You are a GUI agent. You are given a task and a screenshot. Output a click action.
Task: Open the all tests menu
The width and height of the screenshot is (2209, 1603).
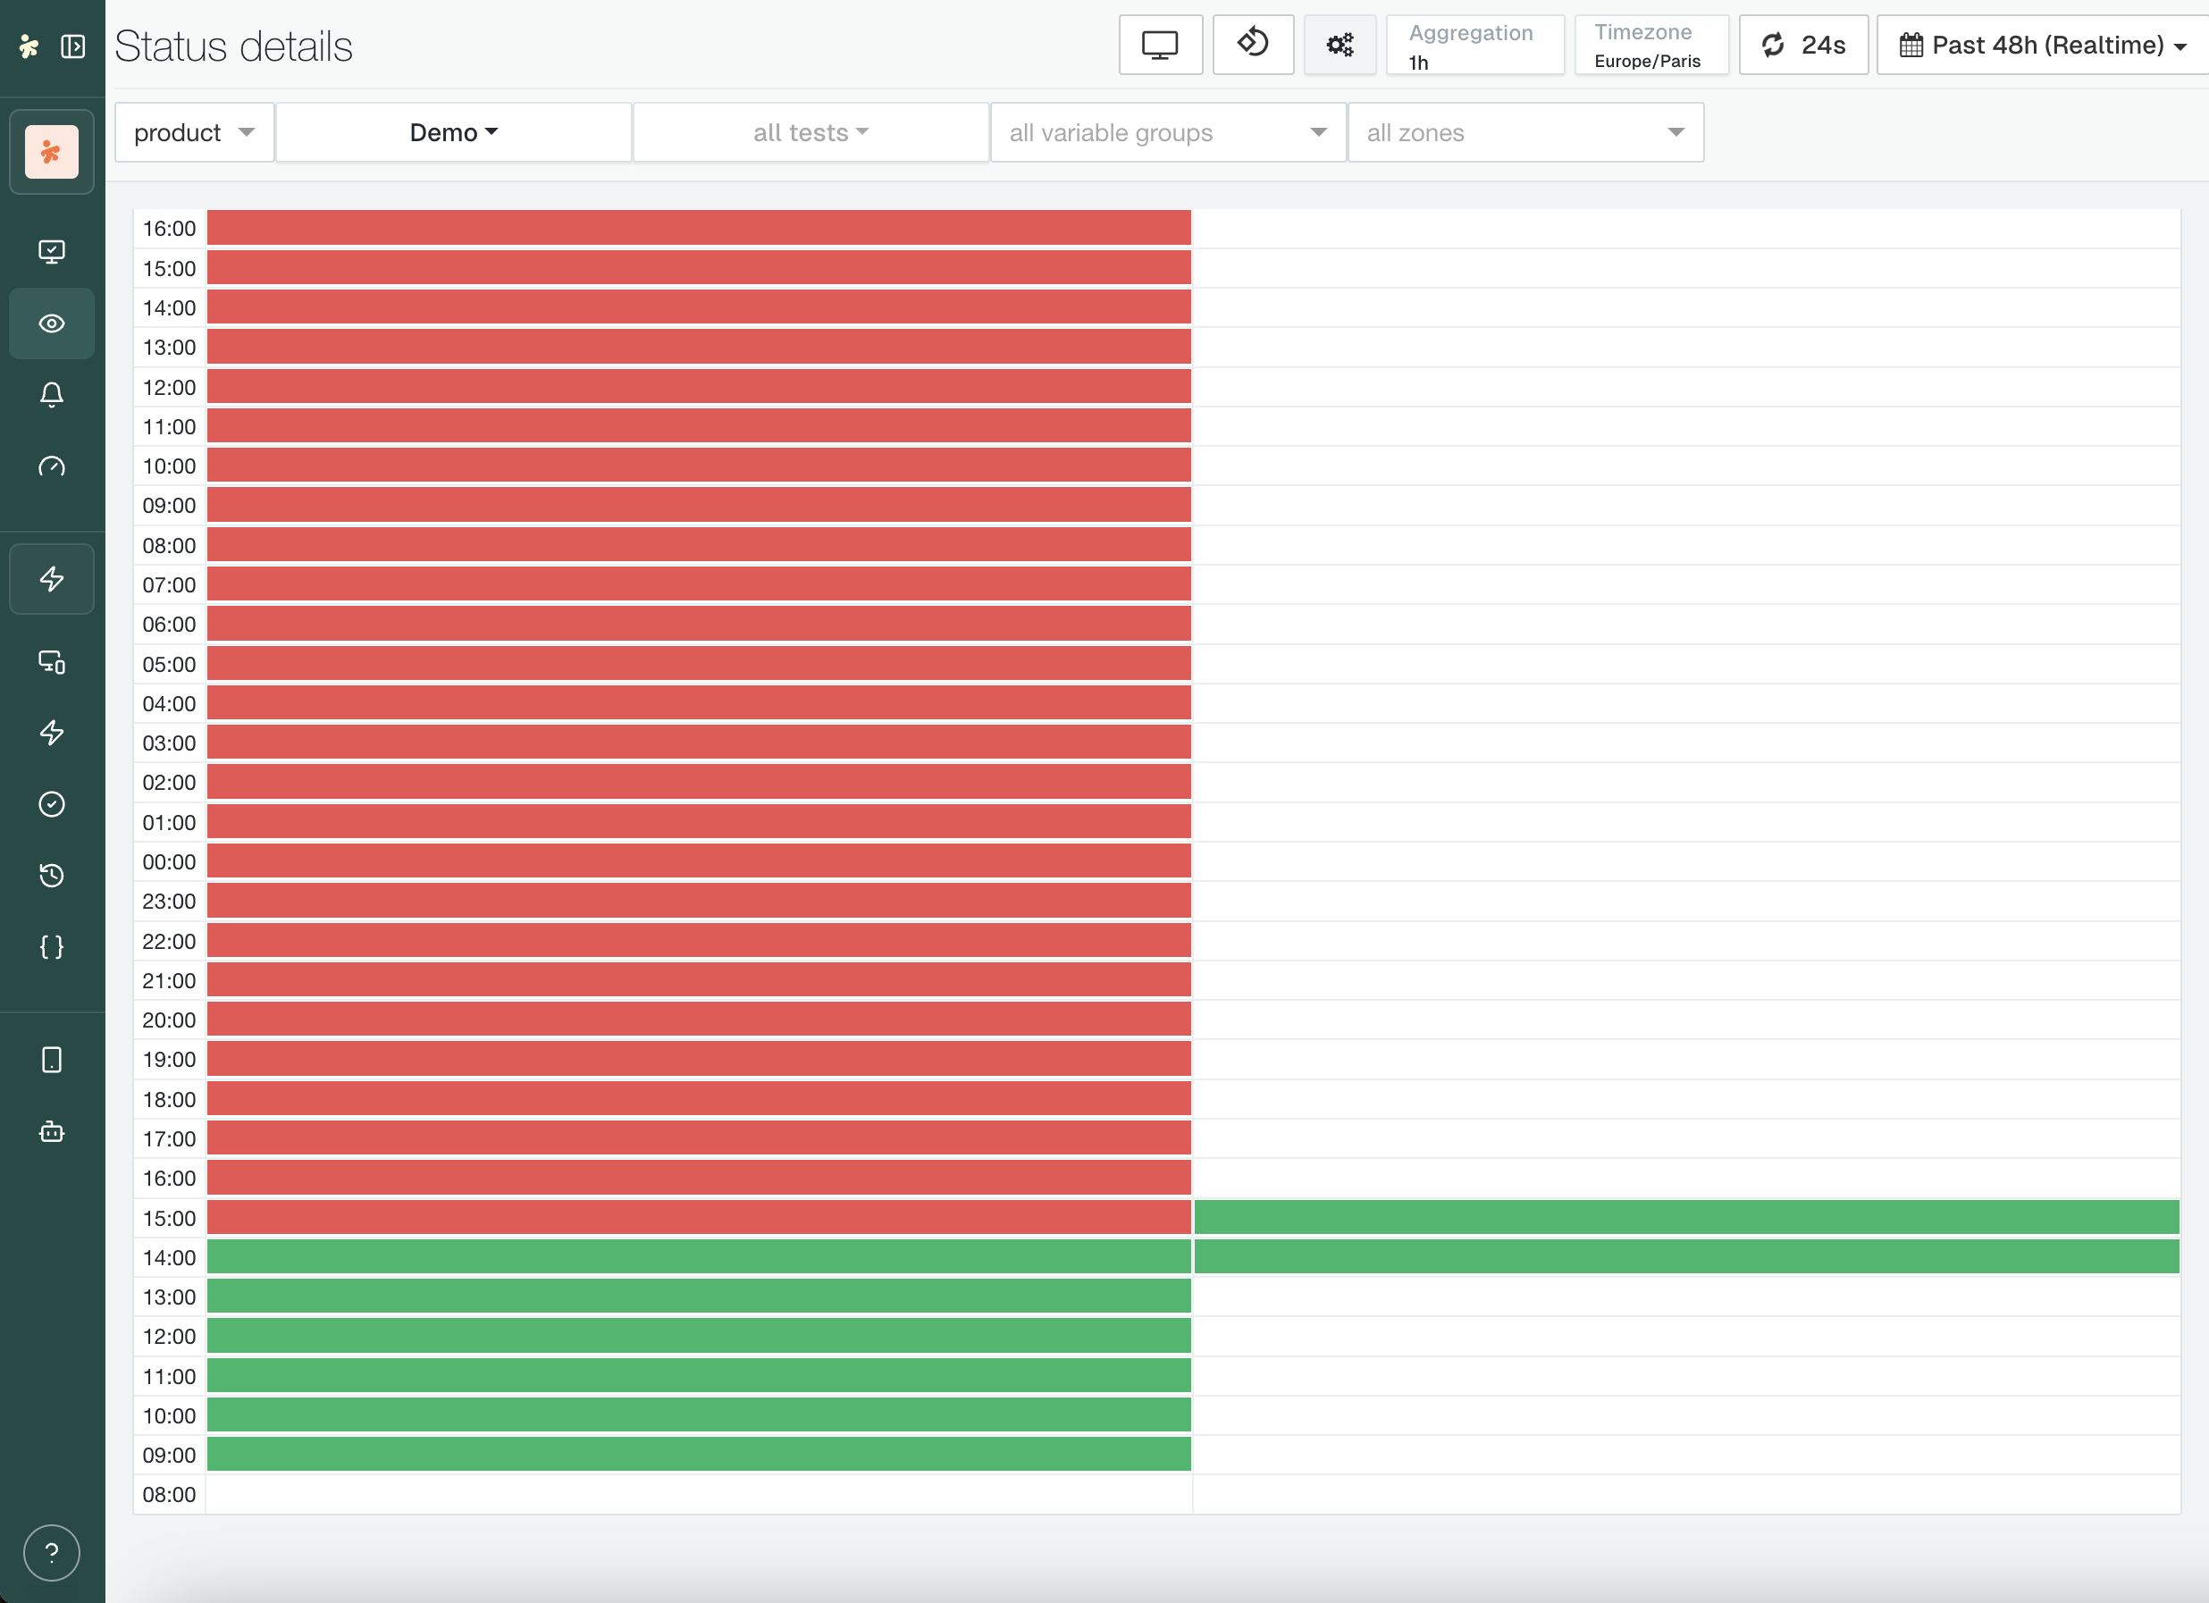click(x=811, y=132)
